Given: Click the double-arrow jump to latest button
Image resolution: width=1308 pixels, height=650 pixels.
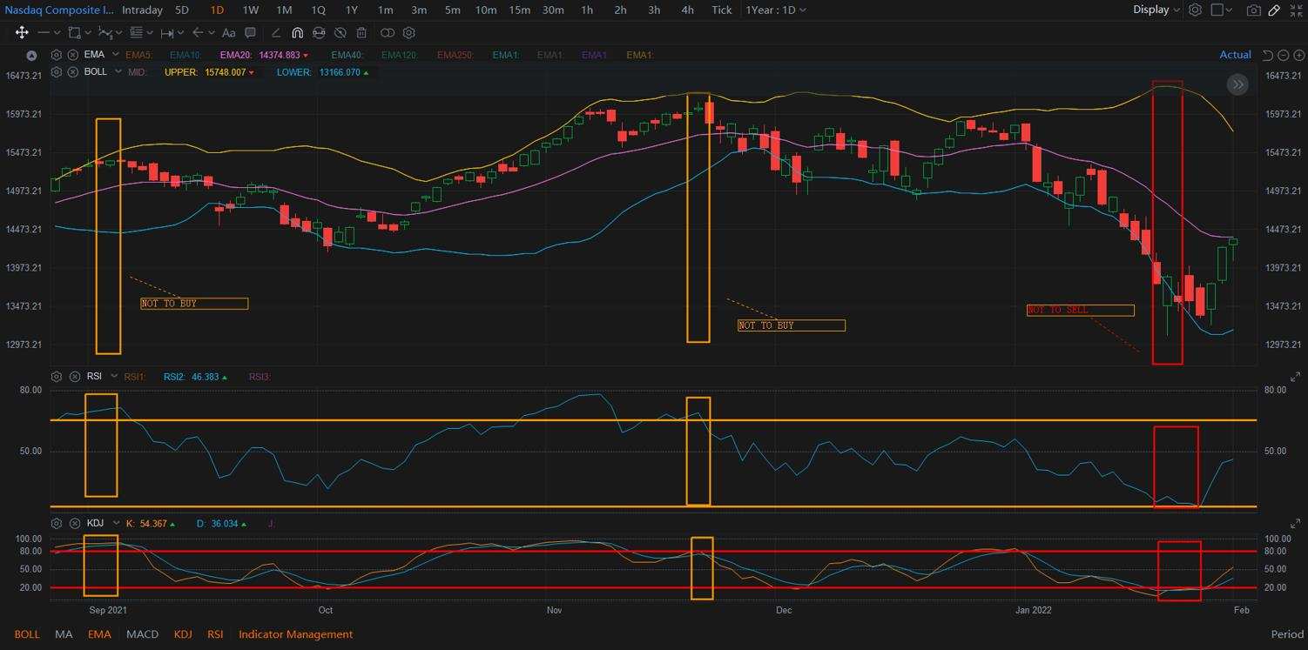Looking at the screenshot, I should tap(1237, 84).
